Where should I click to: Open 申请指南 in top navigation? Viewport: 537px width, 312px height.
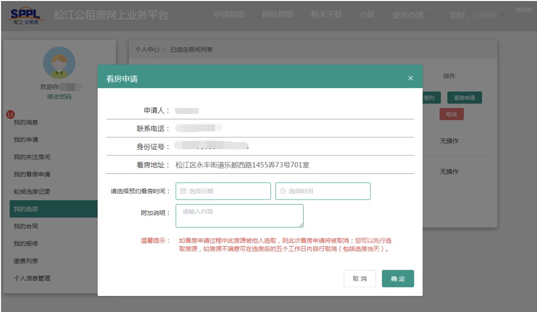tap(229, 15)
